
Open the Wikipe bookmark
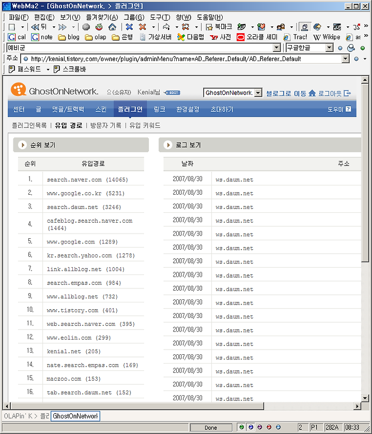tap(327, 37)
